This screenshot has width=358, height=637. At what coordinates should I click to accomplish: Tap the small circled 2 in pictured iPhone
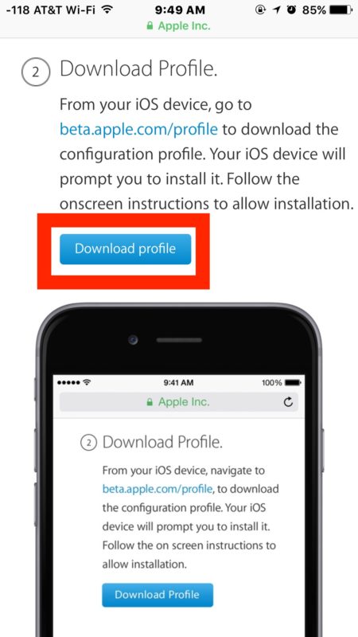coord(89,443)
